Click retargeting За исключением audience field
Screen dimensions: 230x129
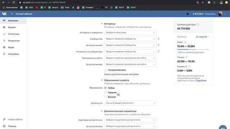click(130, 126)
